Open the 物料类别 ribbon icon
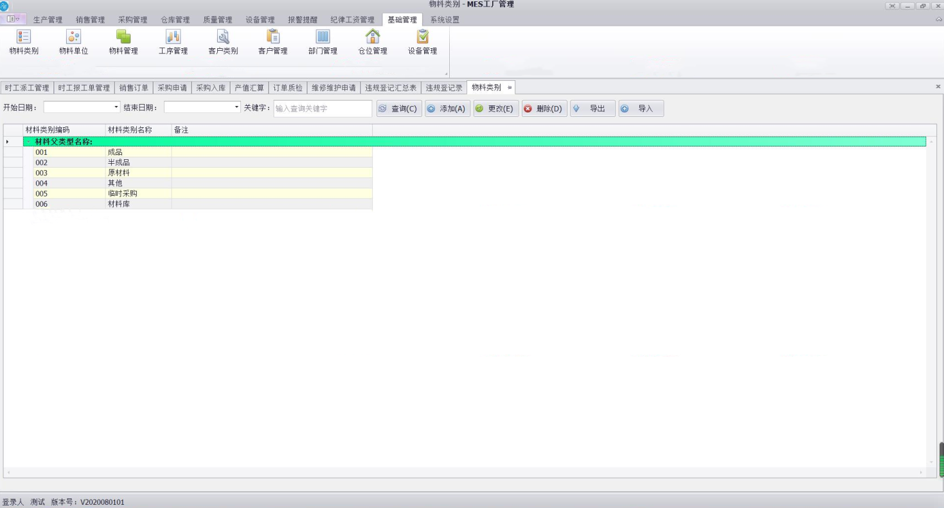 click(24, 42)
